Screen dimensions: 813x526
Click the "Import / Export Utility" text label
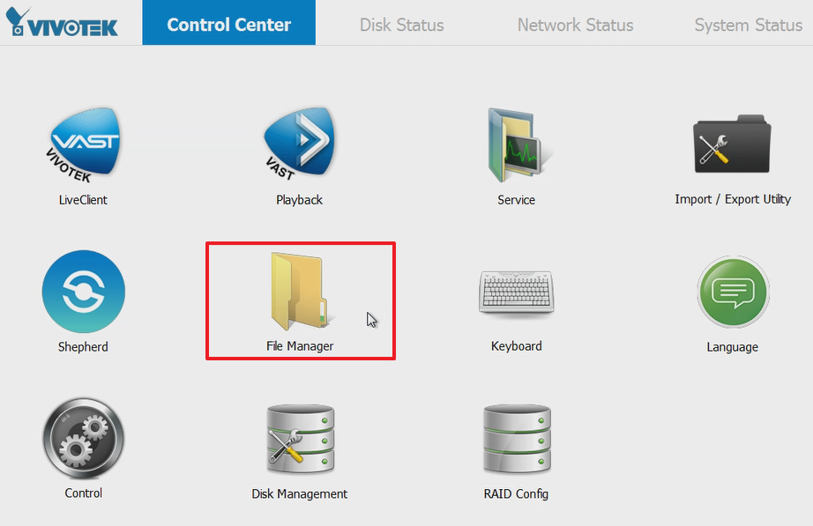click(733, 199)
